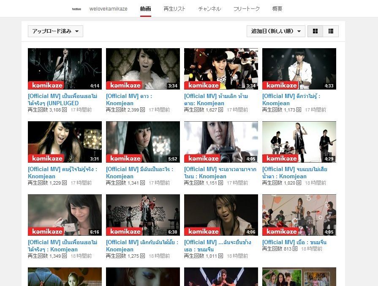This screenshot has width=378, height=286.
Task: Play the 4:05 camera girl thumbnail
Action: tap(221, 142)
